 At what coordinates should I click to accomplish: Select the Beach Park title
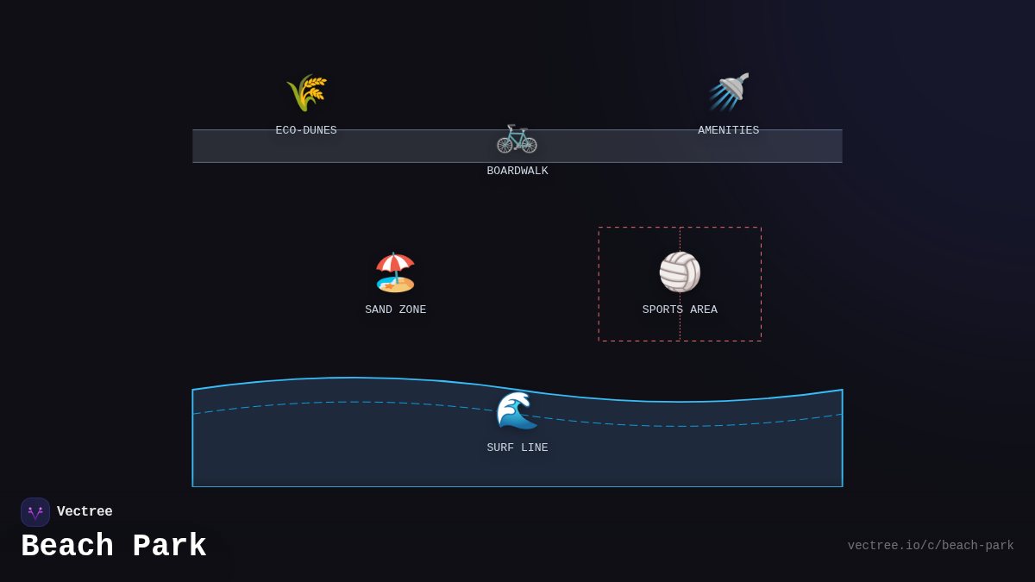point(114,547)
